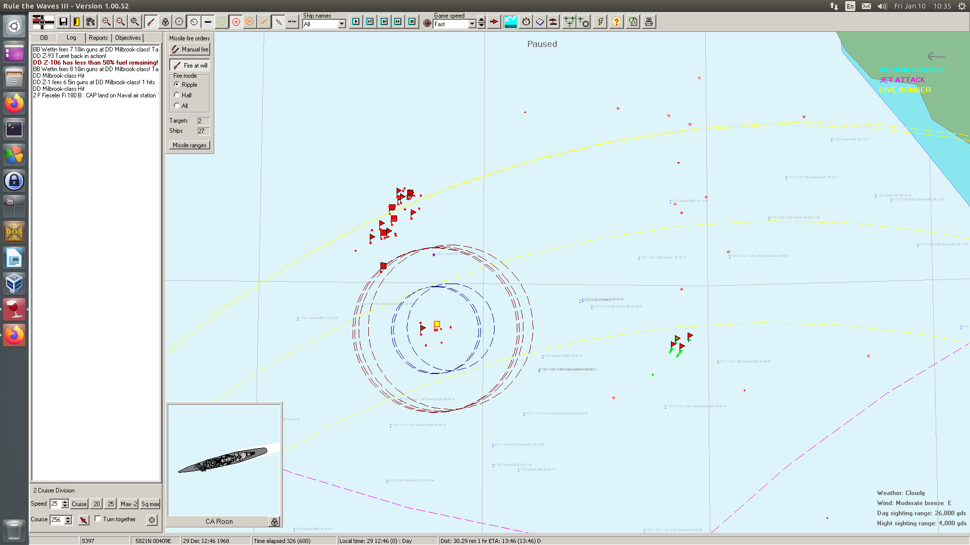Screen dimensions: 970x545
Task: Open the Ship names dropdown
Action: tap(342, 24)
